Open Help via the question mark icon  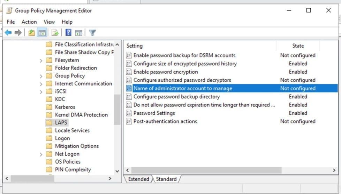[68, 33]
